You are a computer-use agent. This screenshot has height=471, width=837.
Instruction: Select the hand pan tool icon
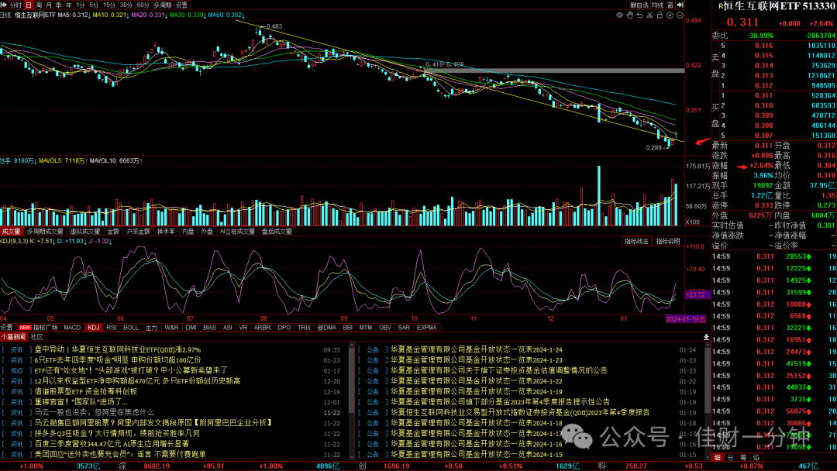[x=630, y=15]
